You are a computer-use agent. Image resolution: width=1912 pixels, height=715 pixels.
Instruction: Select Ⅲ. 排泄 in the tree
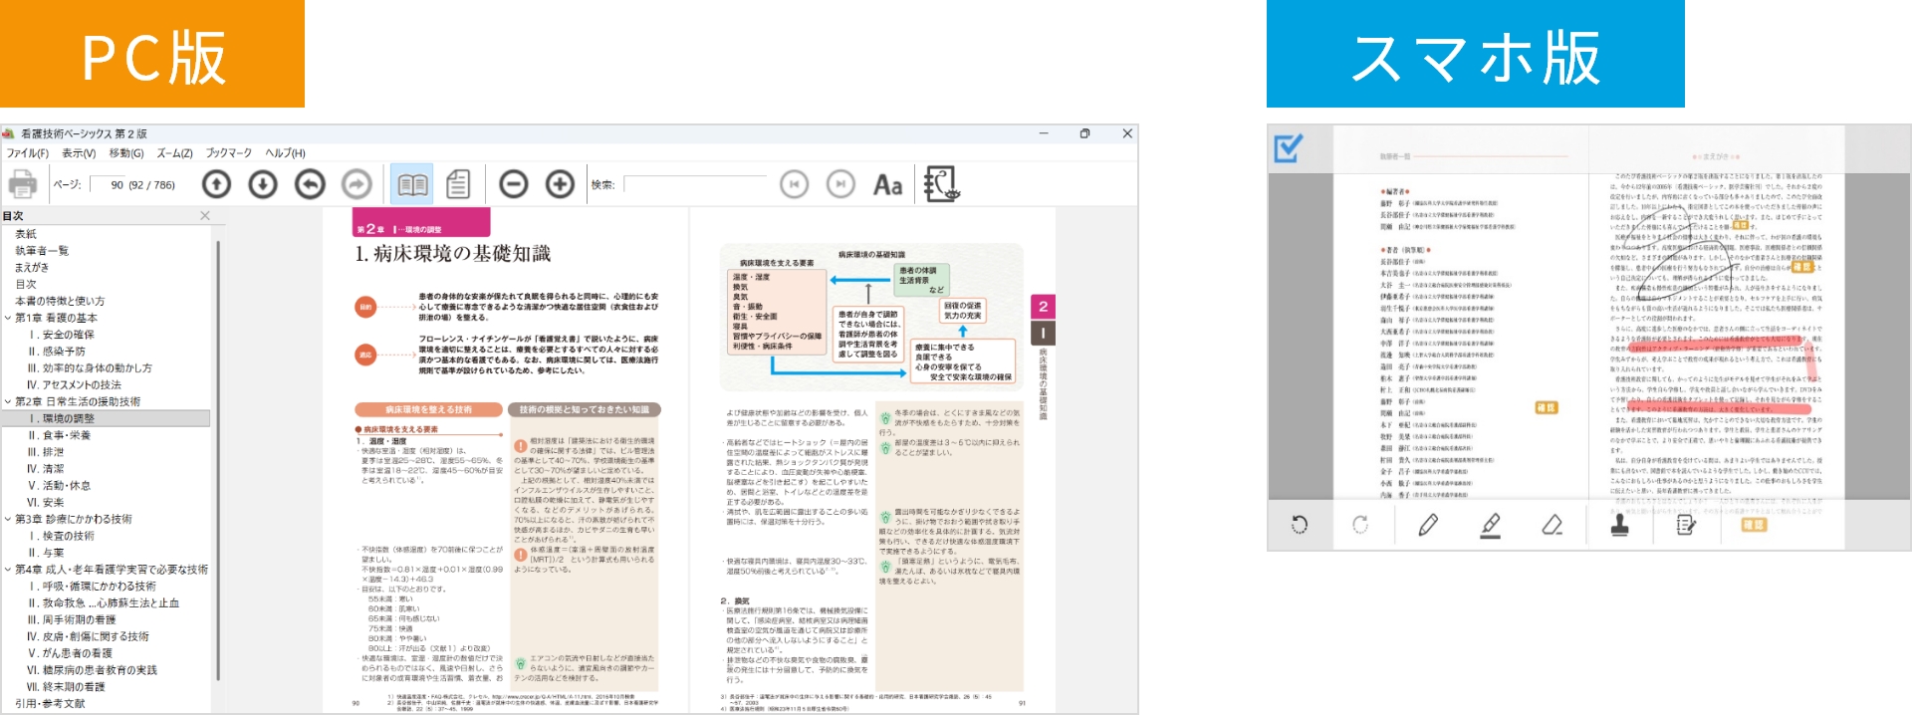click(46, 452)
